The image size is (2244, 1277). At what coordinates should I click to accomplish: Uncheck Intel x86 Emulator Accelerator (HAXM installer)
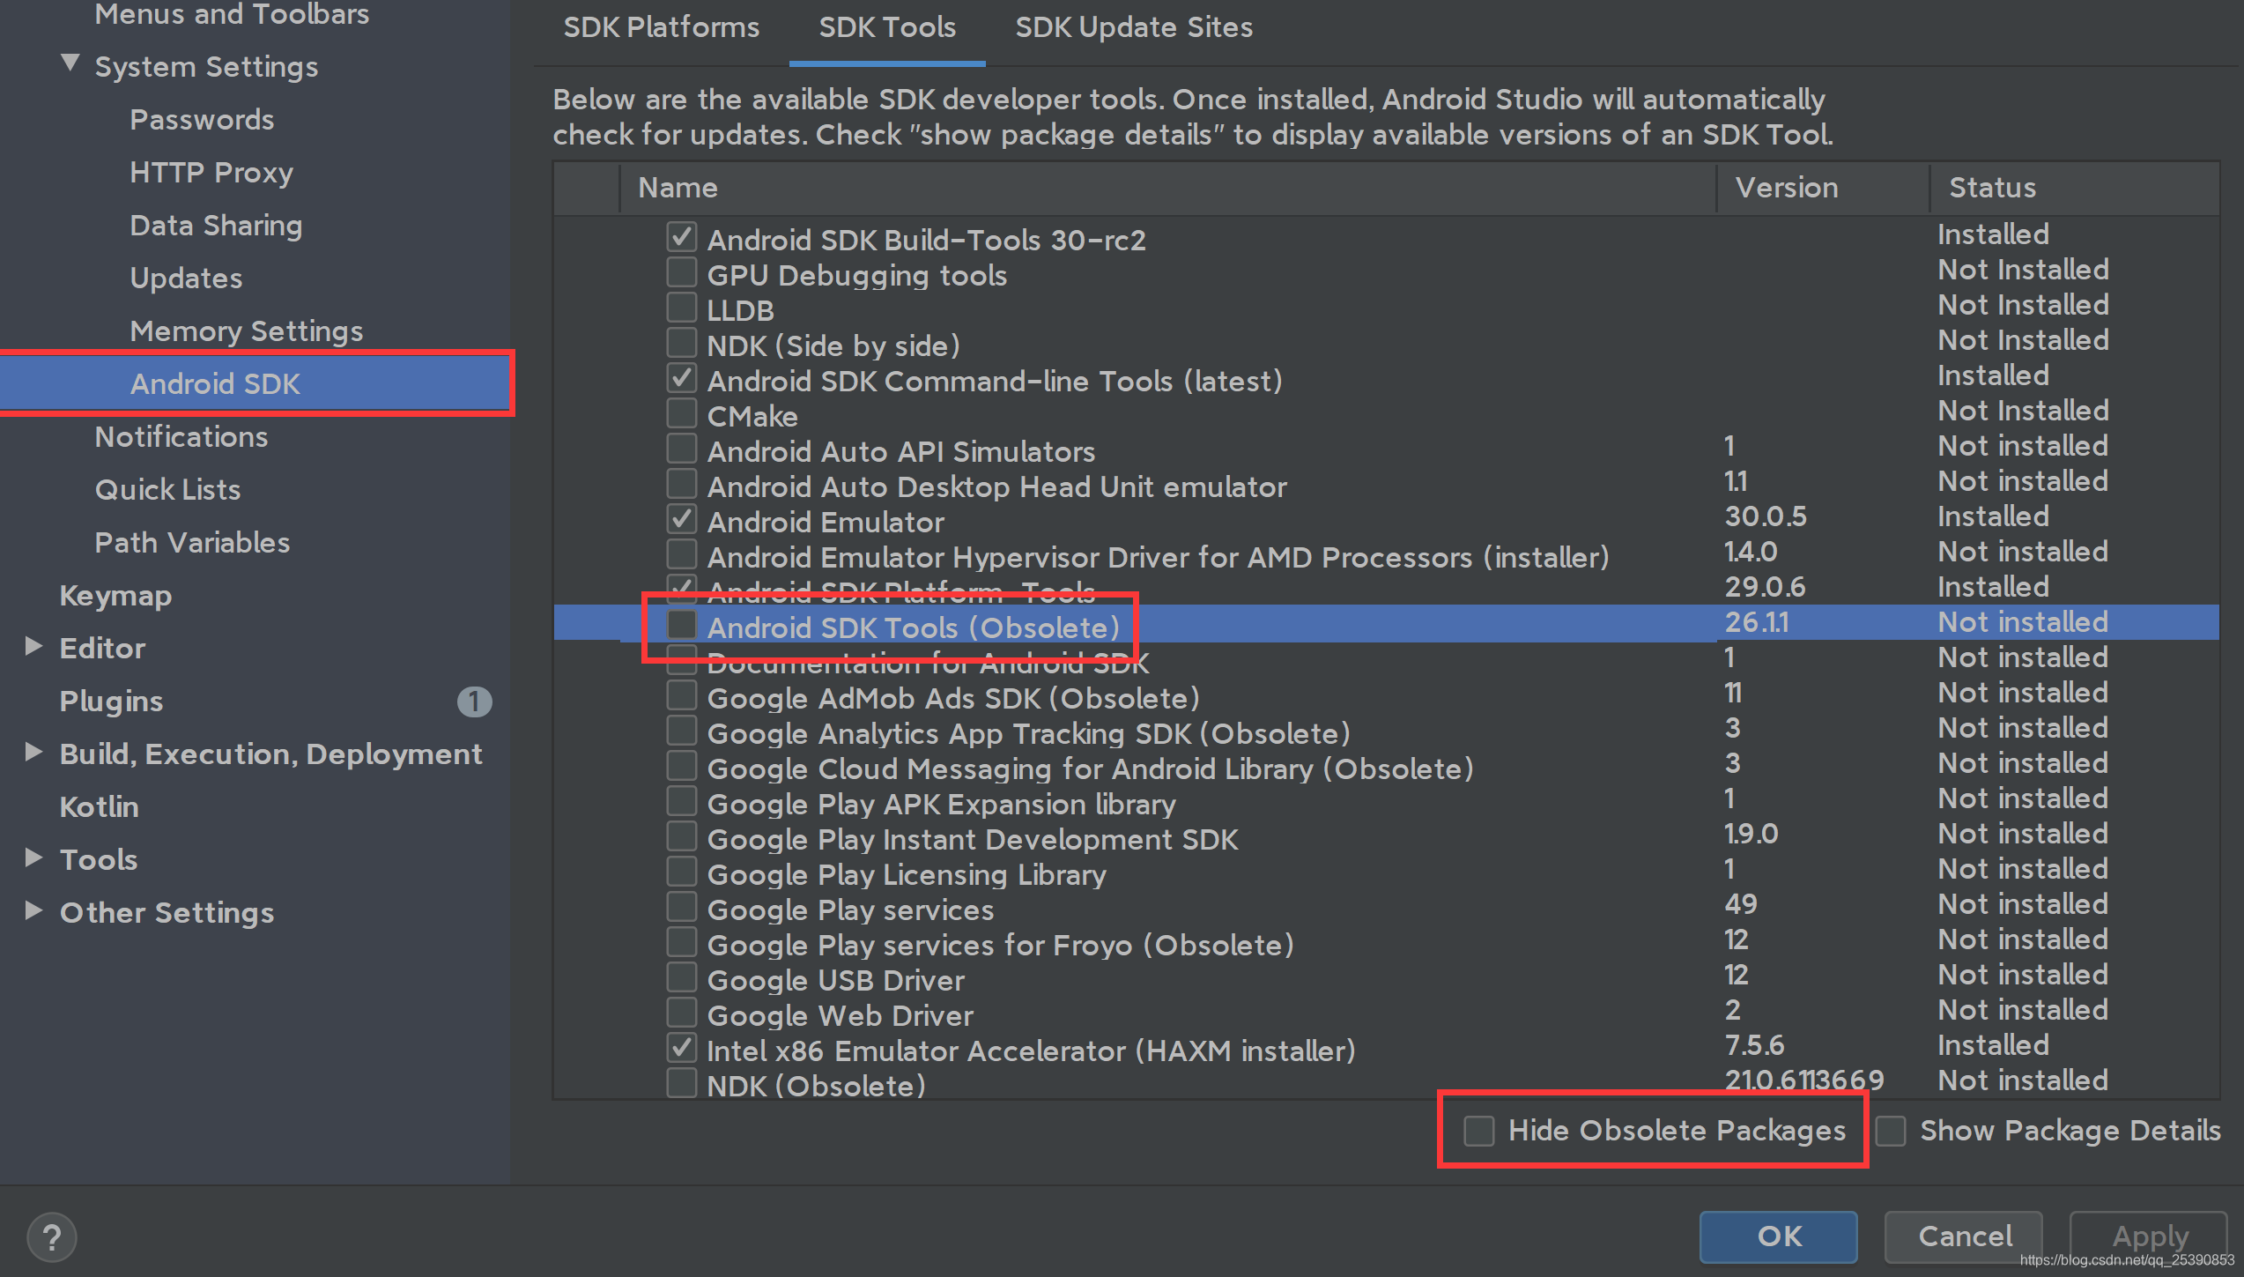[682, 1048]
